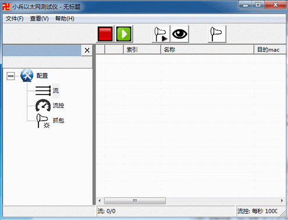Open the 查看(V) menu
Screen dimensions: 288x220
pos(39,19)
